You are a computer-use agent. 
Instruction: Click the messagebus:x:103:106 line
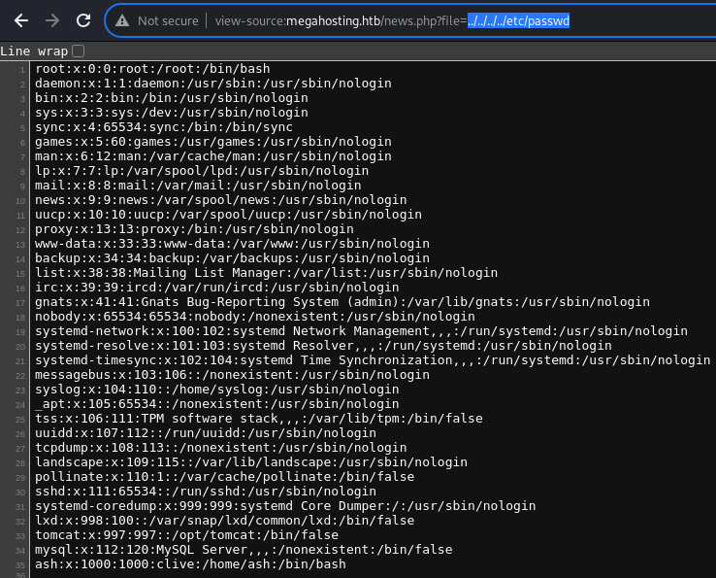coord(233,375)
